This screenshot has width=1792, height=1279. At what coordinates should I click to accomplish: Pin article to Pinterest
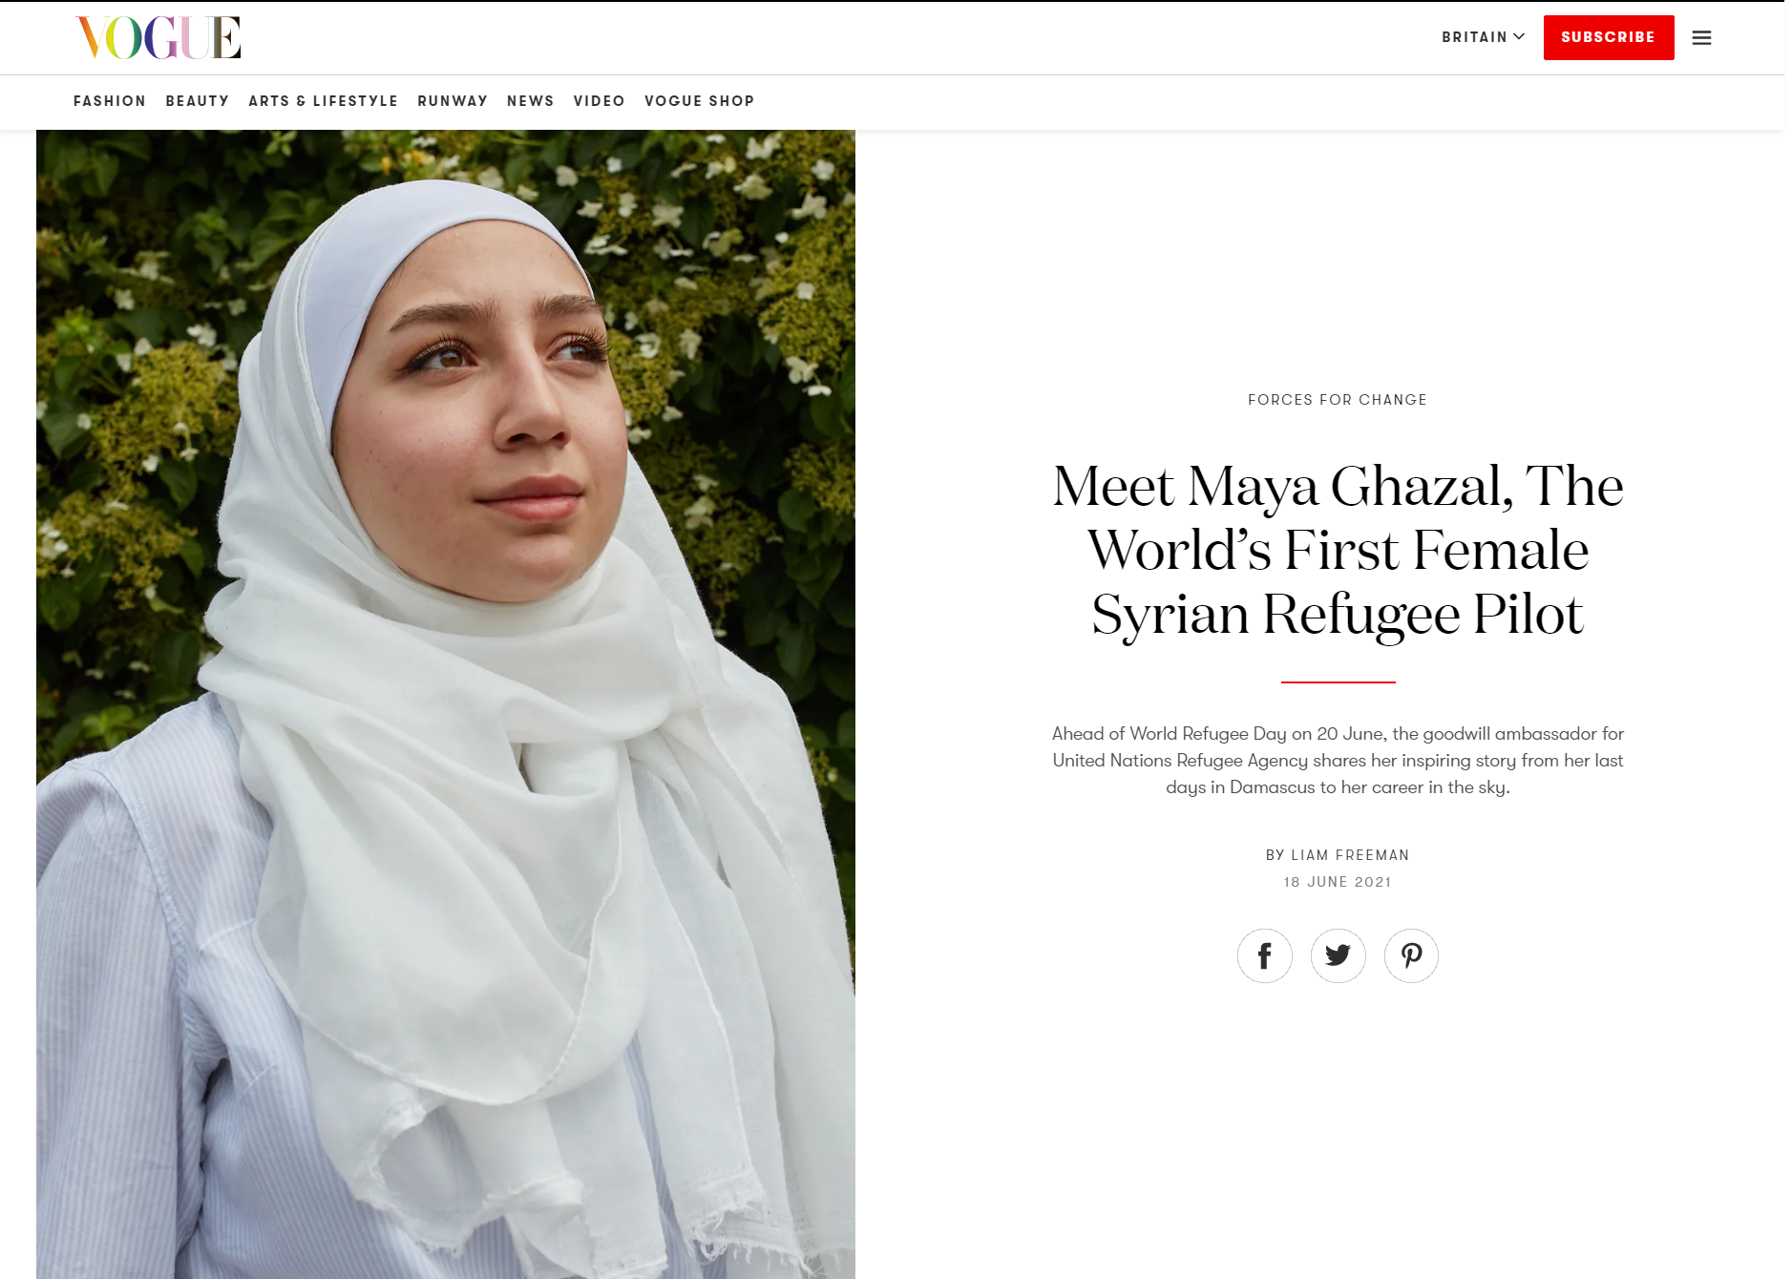(x=1411, y=955)
